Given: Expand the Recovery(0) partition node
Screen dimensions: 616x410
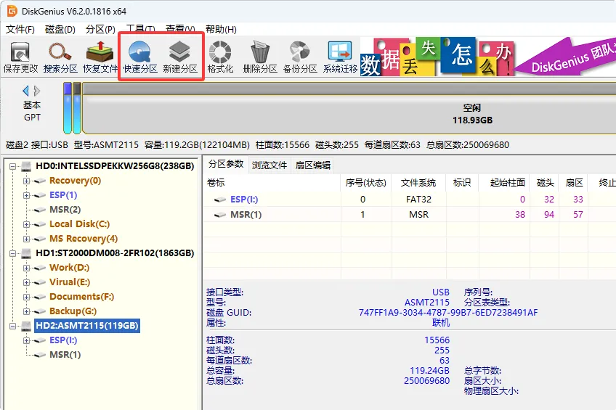Looking at the screenshot, I should (x=26, y=181).
